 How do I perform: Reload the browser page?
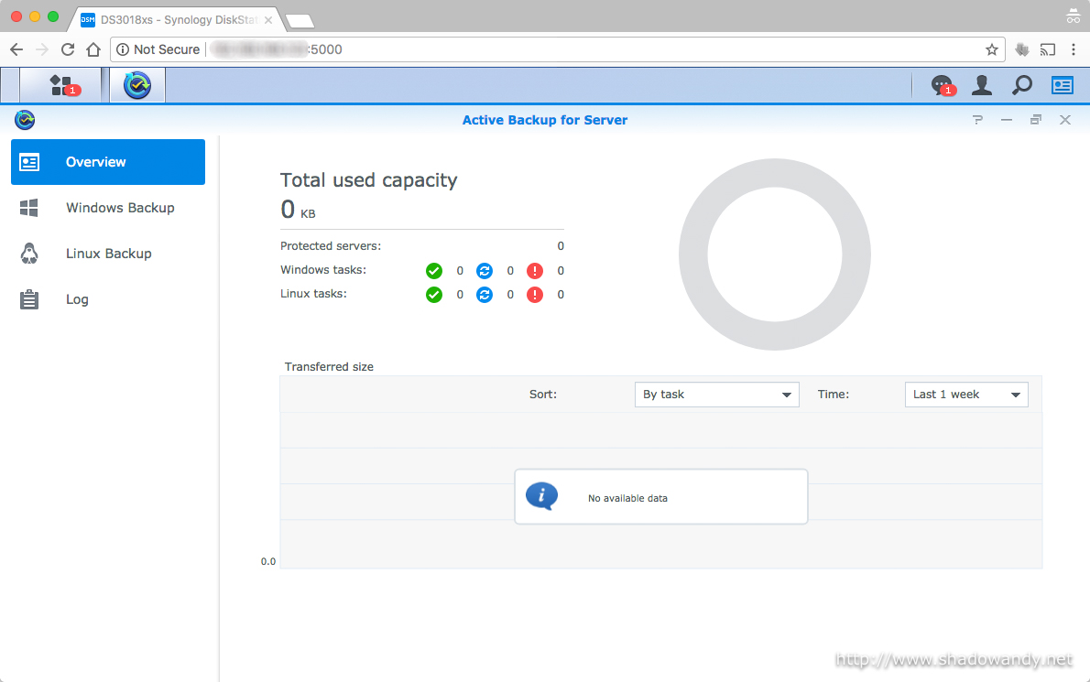(68, 49)
